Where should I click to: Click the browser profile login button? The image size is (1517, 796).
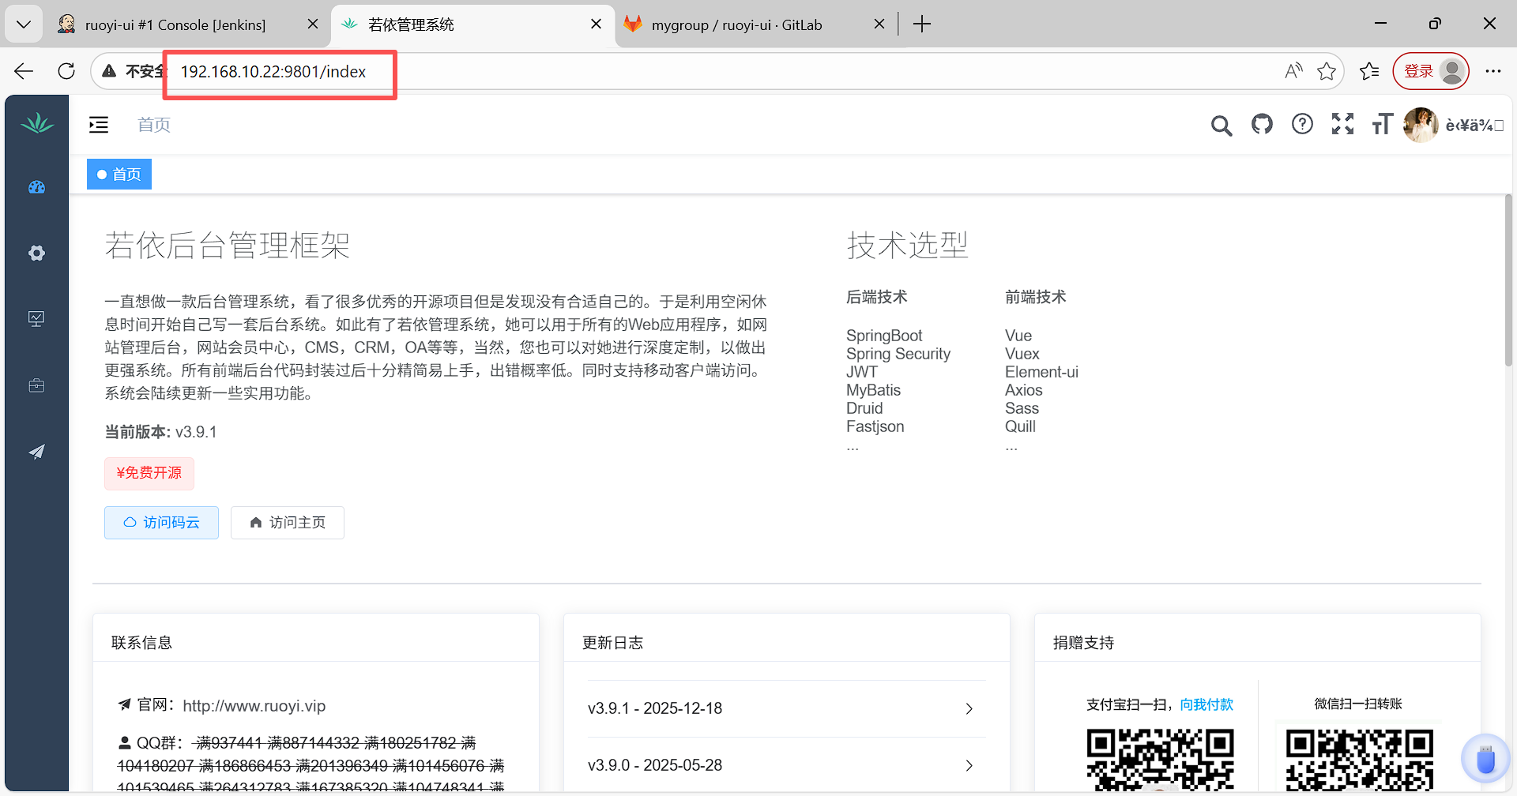click(x=1431, y=71)
